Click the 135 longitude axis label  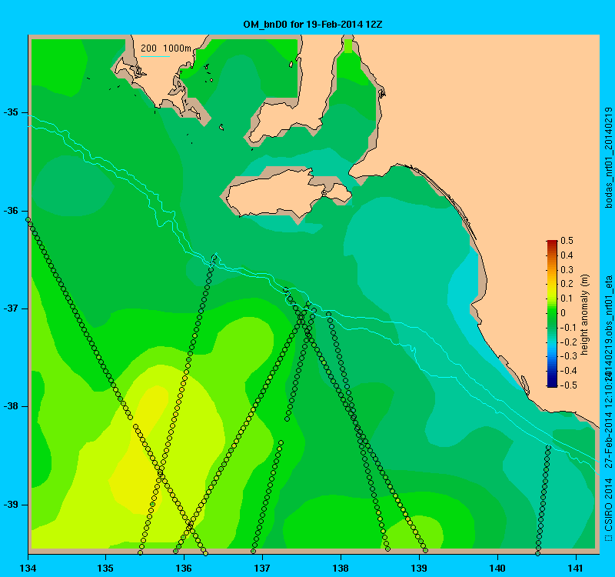click(105, 568)
